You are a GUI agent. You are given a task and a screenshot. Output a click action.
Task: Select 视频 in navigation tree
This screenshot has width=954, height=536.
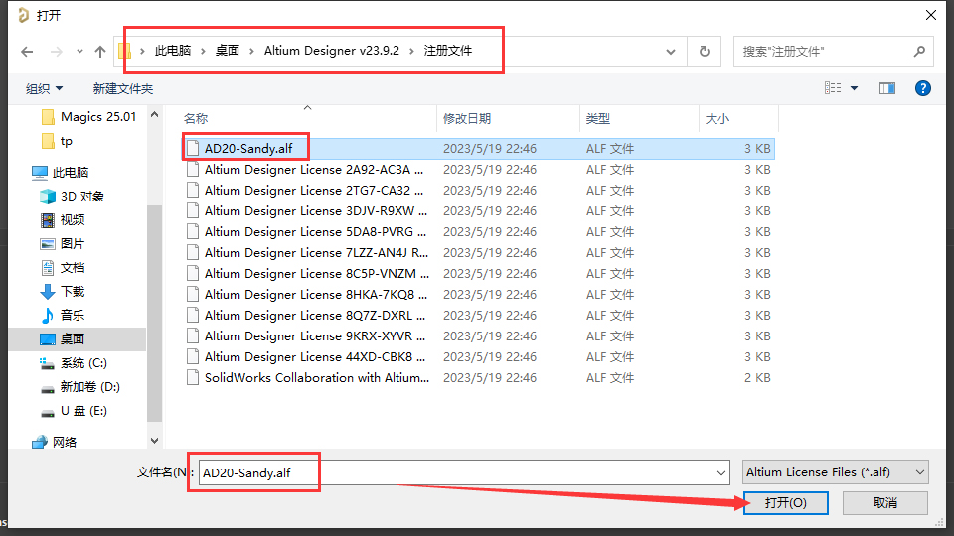tap(62, 220)
